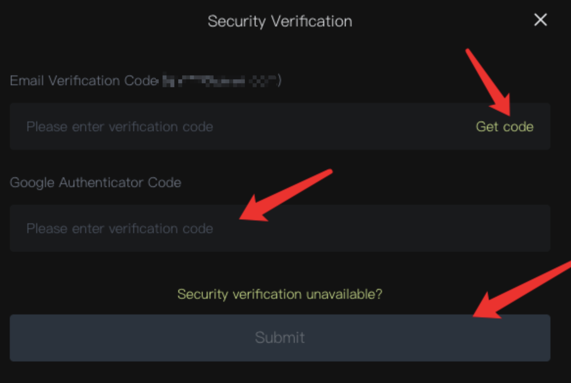Click Get code for email verification

point(504,127)
